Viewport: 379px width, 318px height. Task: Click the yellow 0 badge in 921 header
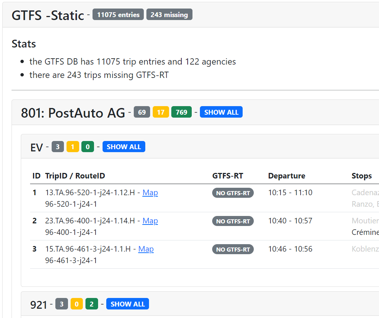click(x=77, y=304)
